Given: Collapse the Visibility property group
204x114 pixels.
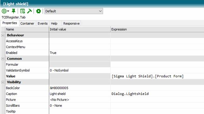Looking at the screenshot, I should [x=3, y=82].
